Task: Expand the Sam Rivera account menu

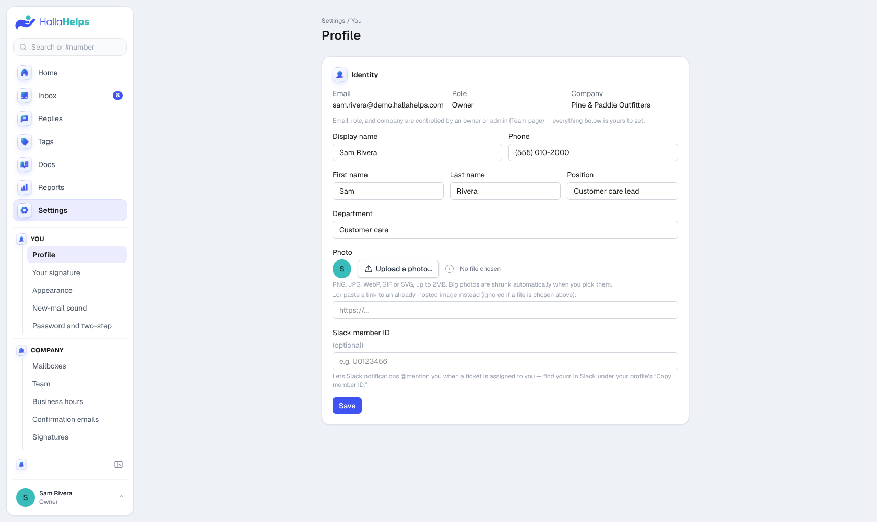Action: point(121,497)
